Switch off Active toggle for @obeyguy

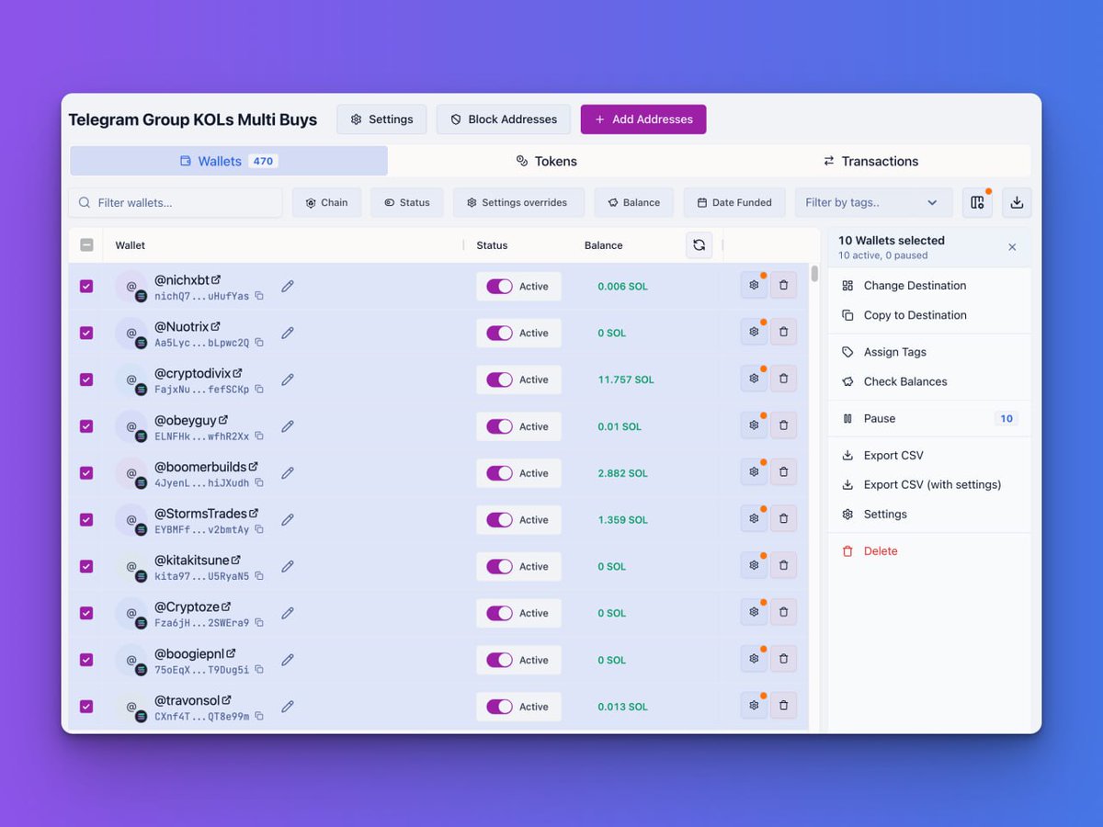[499, 426]
